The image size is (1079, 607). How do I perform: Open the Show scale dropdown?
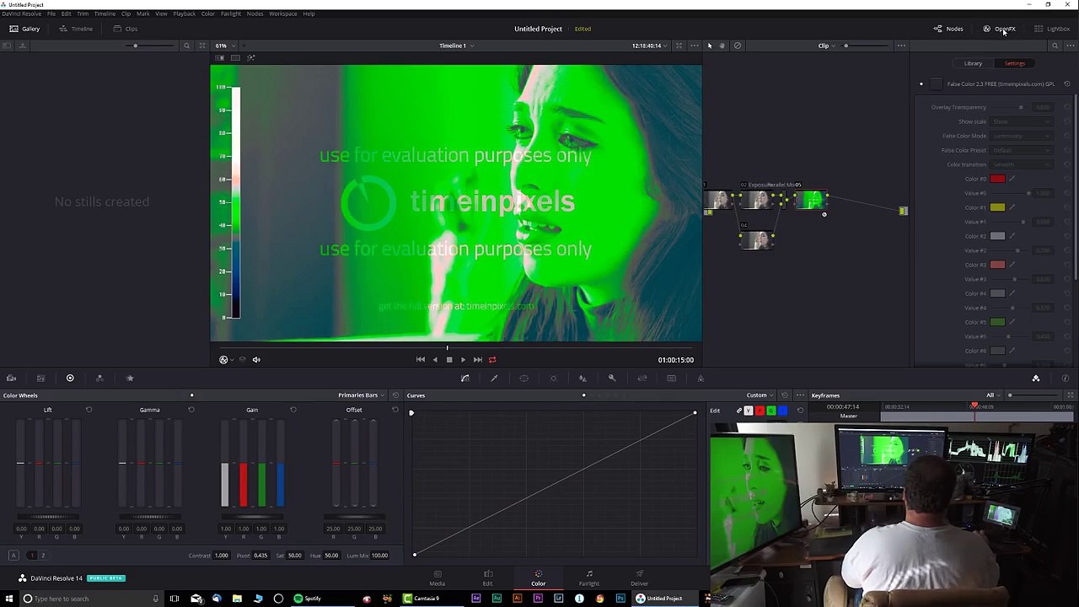coord(1022,121)
